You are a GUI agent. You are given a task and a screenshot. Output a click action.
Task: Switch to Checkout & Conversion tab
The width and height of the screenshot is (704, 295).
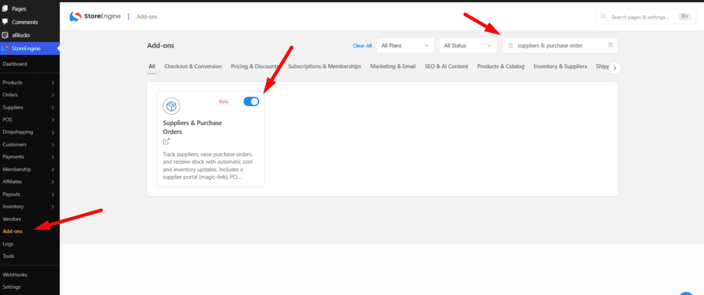(x=193, y=67)
